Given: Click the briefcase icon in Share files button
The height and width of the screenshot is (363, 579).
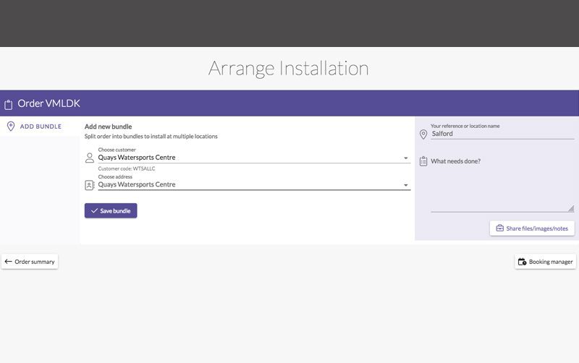Looking at the screenshot, I should click(499, 228).
